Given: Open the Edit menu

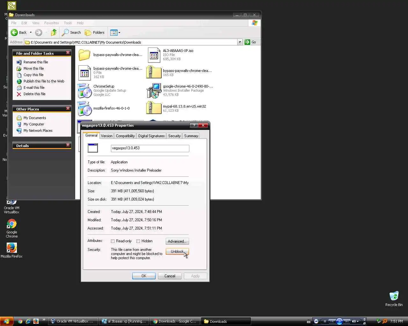Looking at the screenshot, I should [24, 23].
